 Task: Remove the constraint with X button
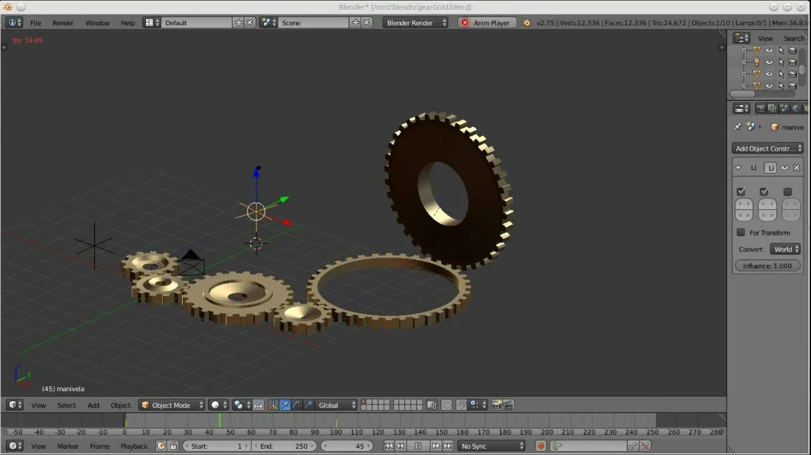797,168
